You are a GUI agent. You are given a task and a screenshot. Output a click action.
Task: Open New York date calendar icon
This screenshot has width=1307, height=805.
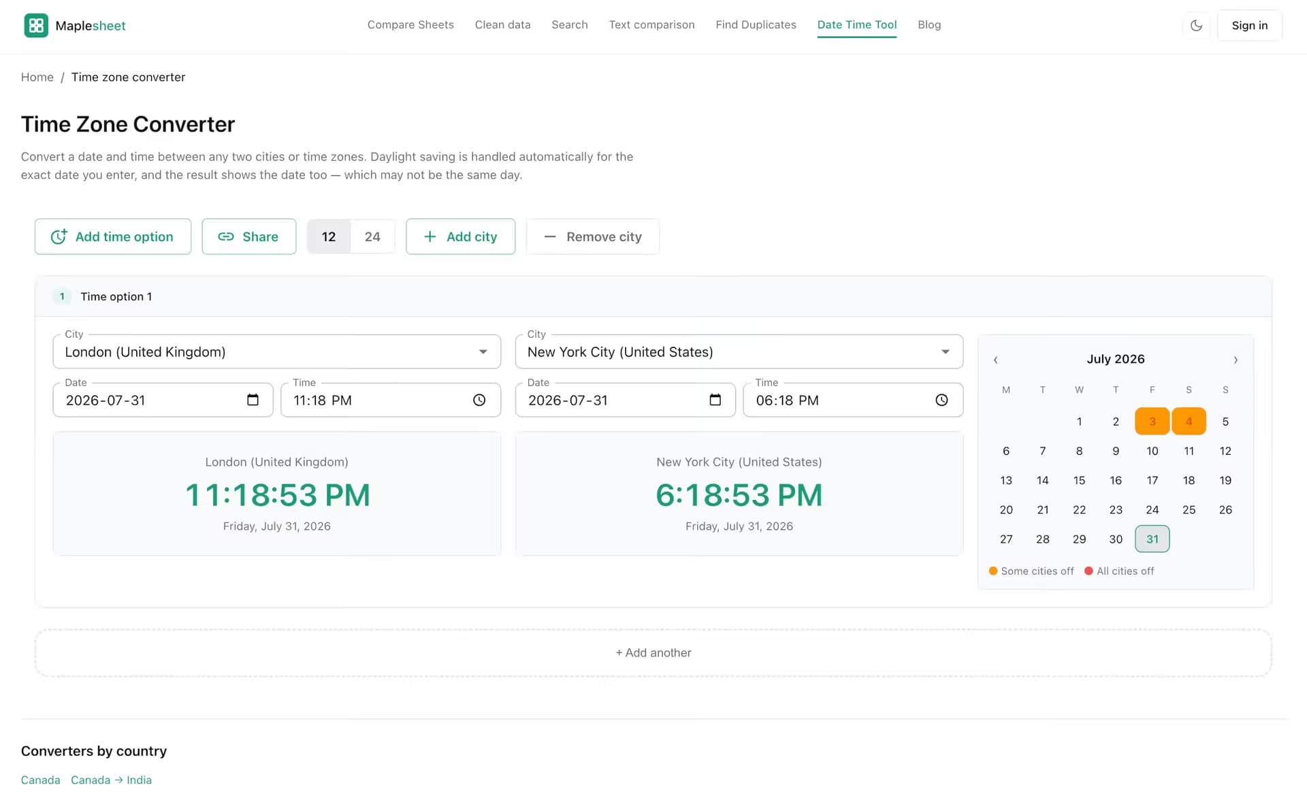pyautogui.click(x=715, y=400)
